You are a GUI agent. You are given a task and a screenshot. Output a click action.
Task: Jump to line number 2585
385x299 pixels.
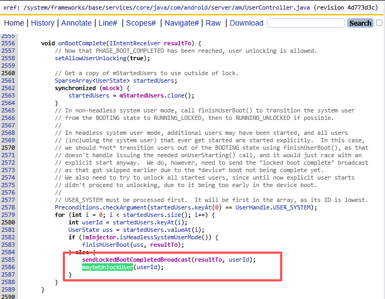pos(8,260)
